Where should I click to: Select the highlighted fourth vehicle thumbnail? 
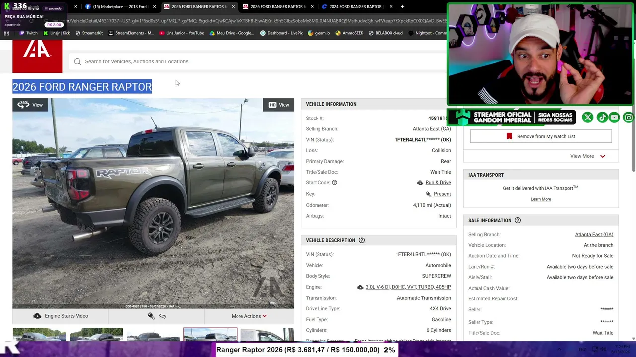(x=210, y=335)
